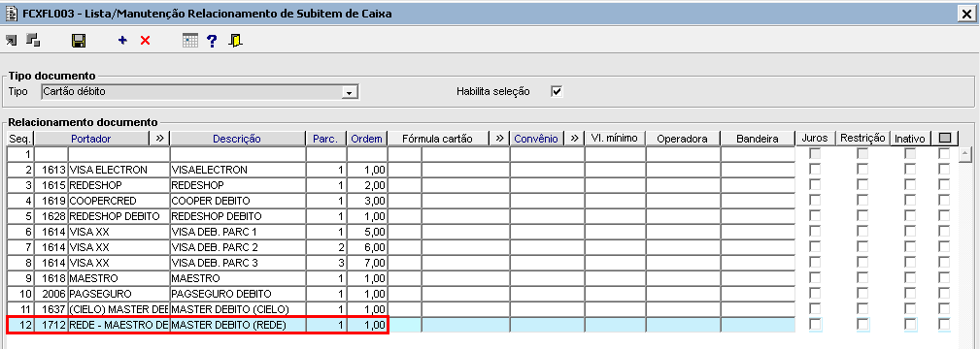The height and width of the screenshot is (349, 980).
Task: Open the calendar grid icon
Action: tap(190, 41)
